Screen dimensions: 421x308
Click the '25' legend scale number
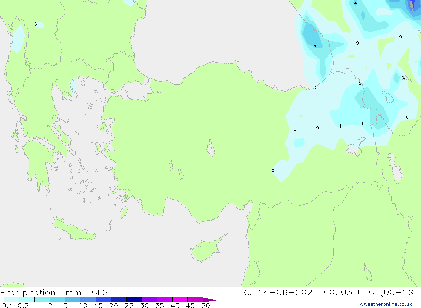(129, 305)
